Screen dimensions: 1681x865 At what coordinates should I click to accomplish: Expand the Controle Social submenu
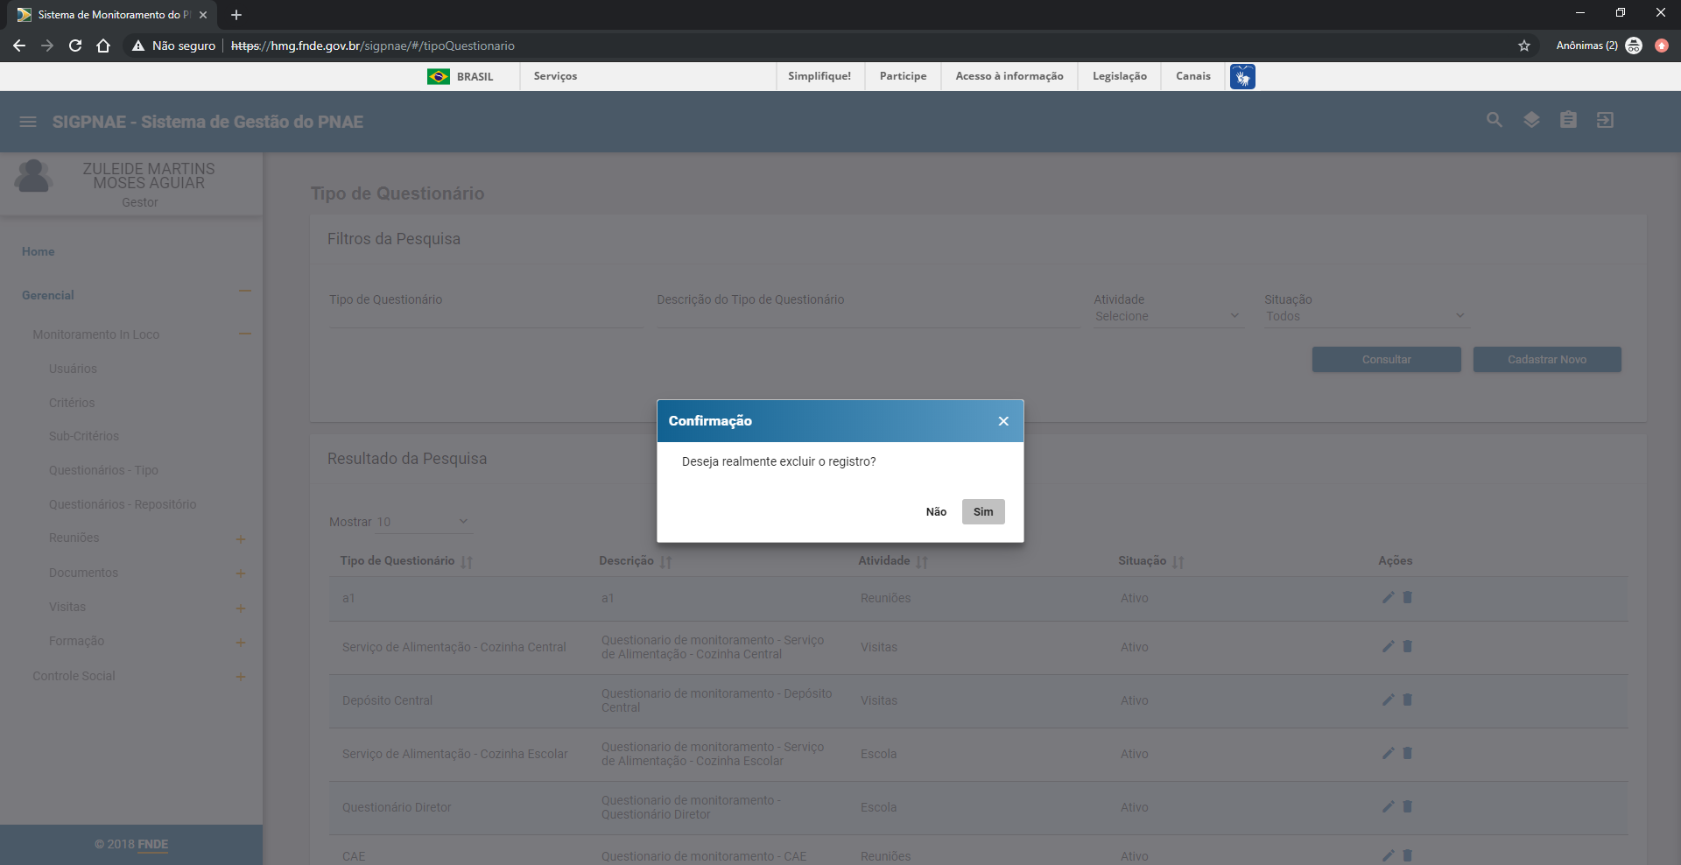[241, 677]
